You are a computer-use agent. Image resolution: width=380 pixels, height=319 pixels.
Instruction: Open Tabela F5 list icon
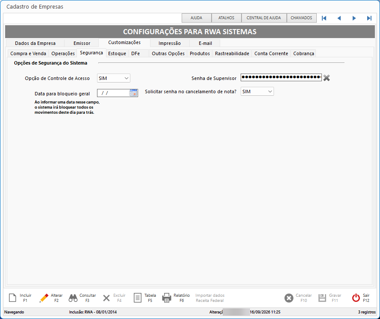point(137,298)
